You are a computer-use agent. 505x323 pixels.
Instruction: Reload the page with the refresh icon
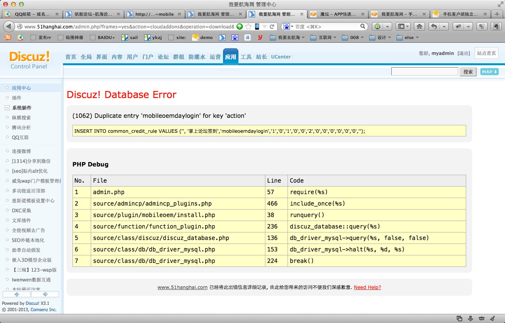click(272, 26)
